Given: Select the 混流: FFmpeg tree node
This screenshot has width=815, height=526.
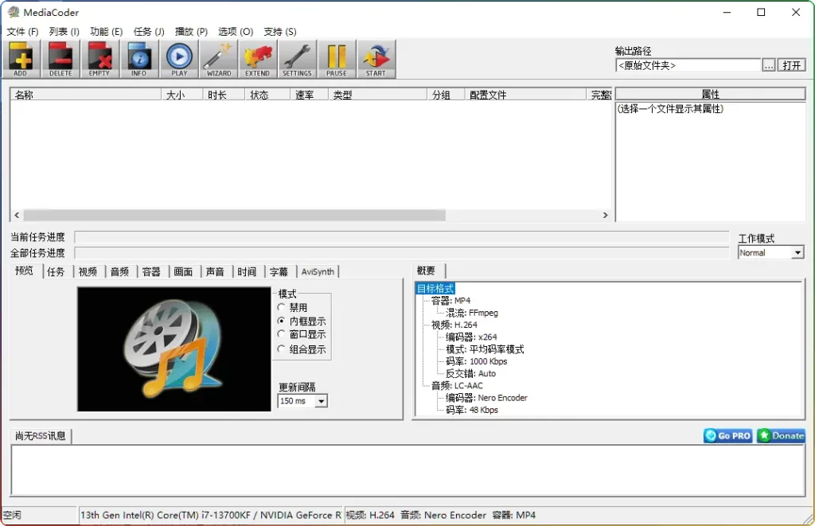Looking at the screenshot, I should point(472,313).
